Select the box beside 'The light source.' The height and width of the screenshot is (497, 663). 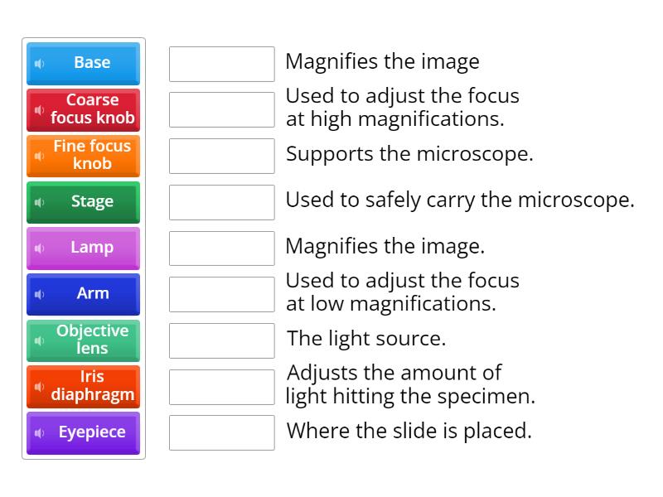tap(220, 340)
